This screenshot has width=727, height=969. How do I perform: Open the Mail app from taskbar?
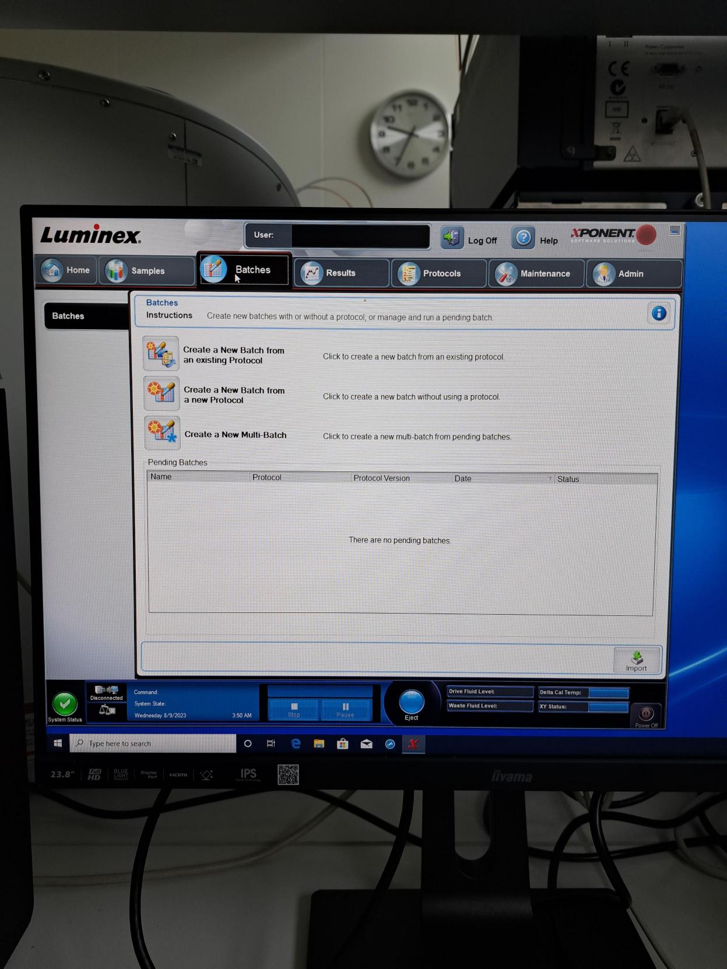(x=366, y=744)
